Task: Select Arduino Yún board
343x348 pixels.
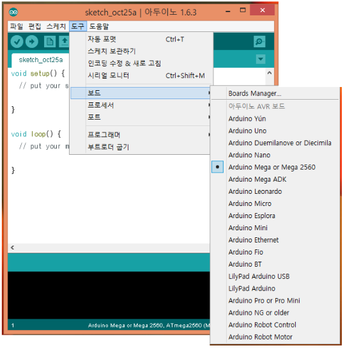Action: 275,118
